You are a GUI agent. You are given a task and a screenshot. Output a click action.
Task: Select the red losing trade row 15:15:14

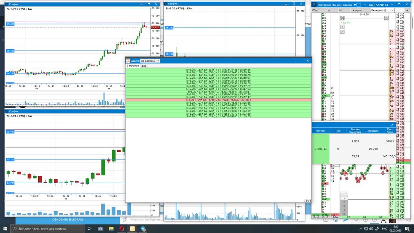click(218, 100)
